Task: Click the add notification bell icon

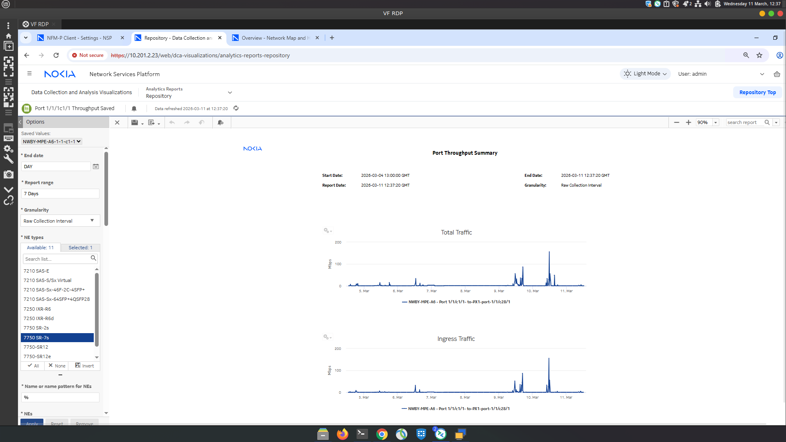Action: [x=221, y=122]
